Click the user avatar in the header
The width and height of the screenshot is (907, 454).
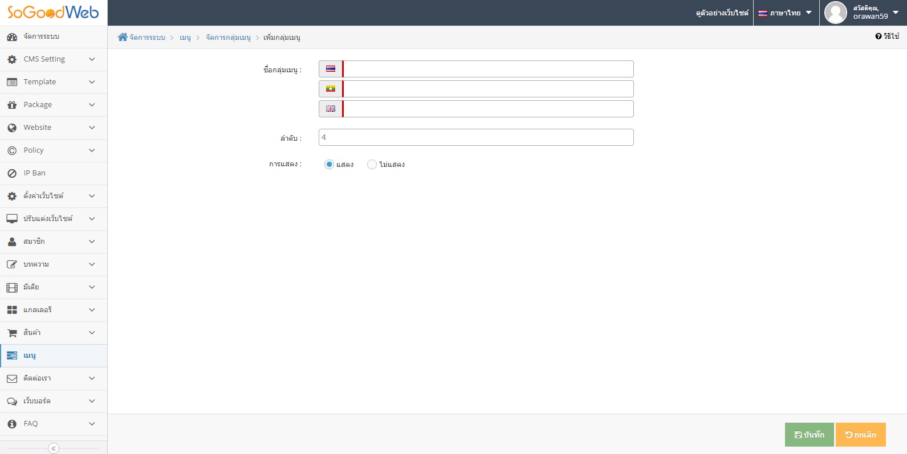(x=836, y=13)
